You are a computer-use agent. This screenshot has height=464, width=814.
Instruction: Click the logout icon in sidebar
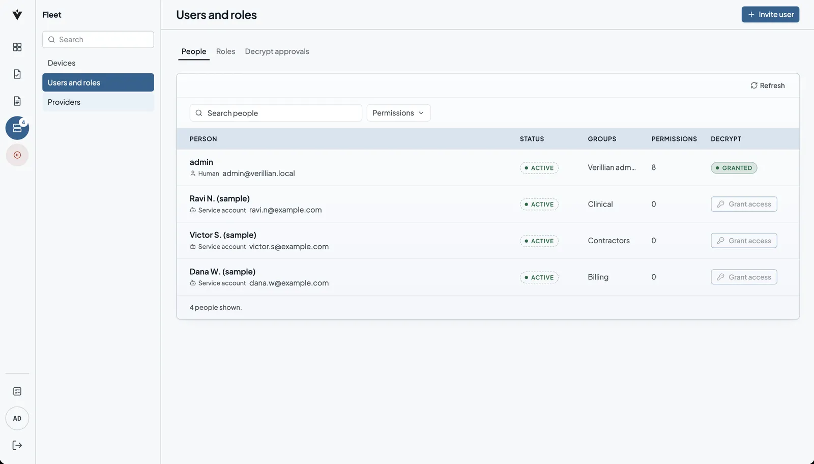click(x=17, y=445)
